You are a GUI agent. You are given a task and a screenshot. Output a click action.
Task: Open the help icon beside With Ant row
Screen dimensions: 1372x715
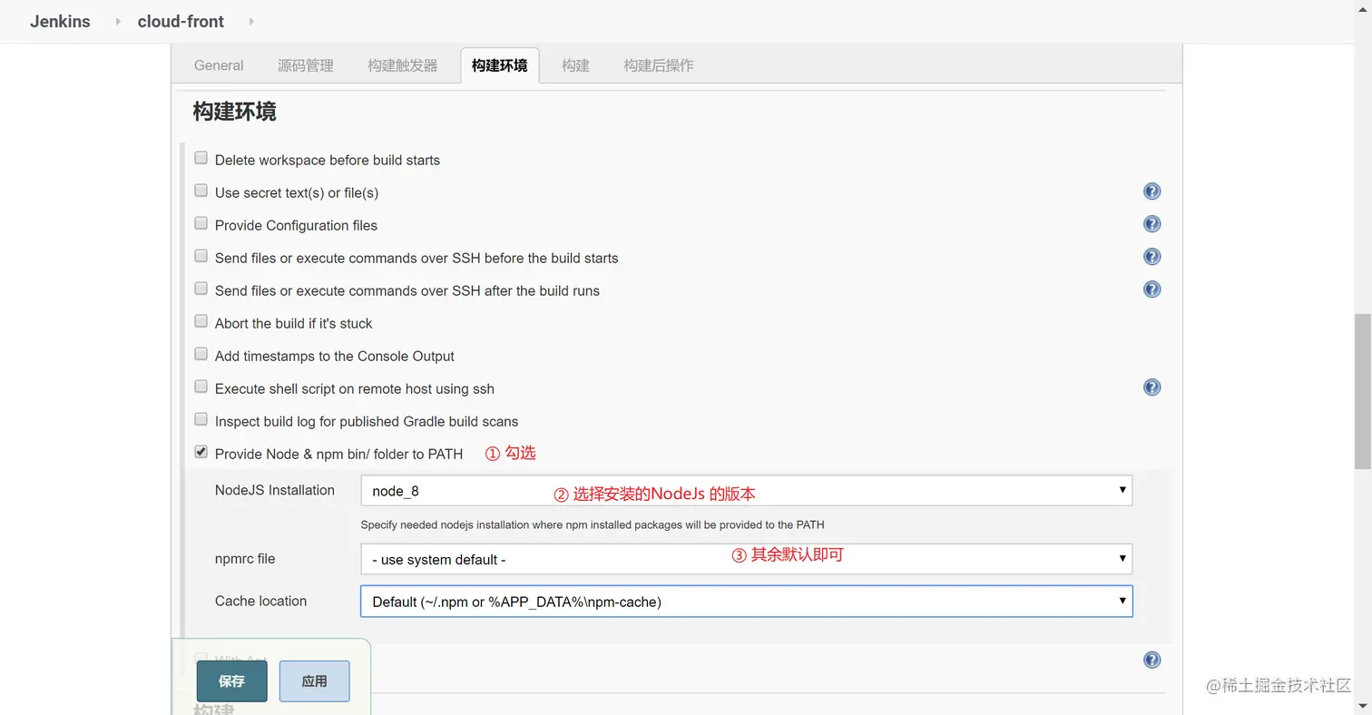1151,660
